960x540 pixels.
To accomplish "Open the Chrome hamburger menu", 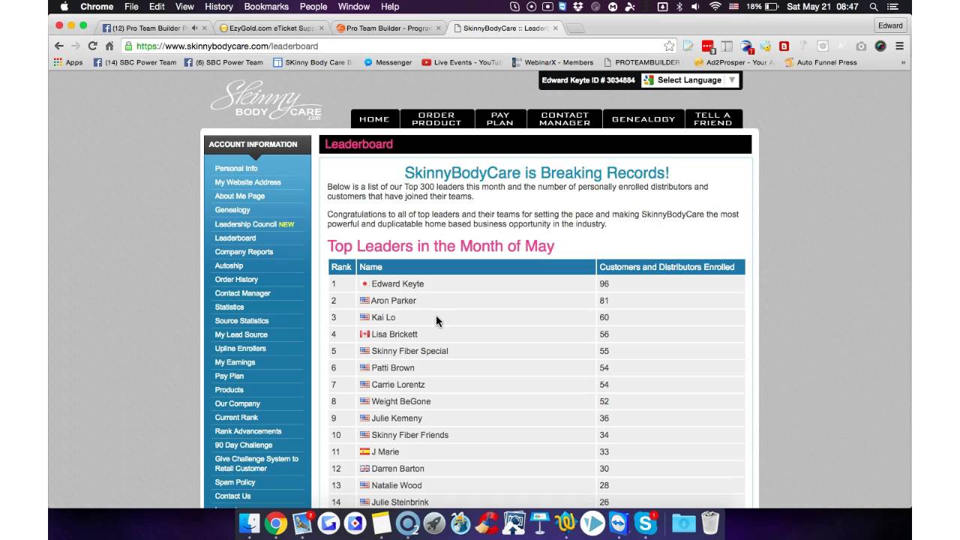I will 899,46.
